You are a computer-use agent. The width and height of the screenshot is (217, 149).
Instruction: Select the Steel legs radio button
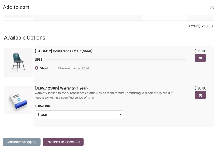point(36,68)
